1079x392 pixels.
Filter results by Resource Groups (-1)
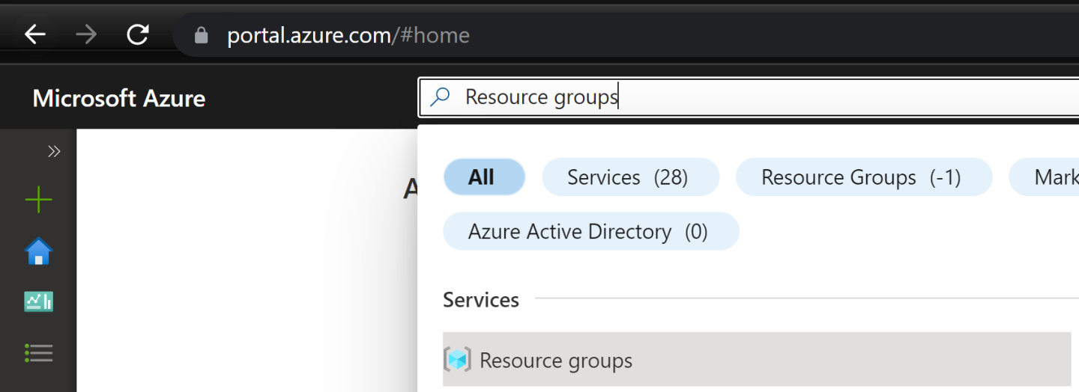click(863, 177)
